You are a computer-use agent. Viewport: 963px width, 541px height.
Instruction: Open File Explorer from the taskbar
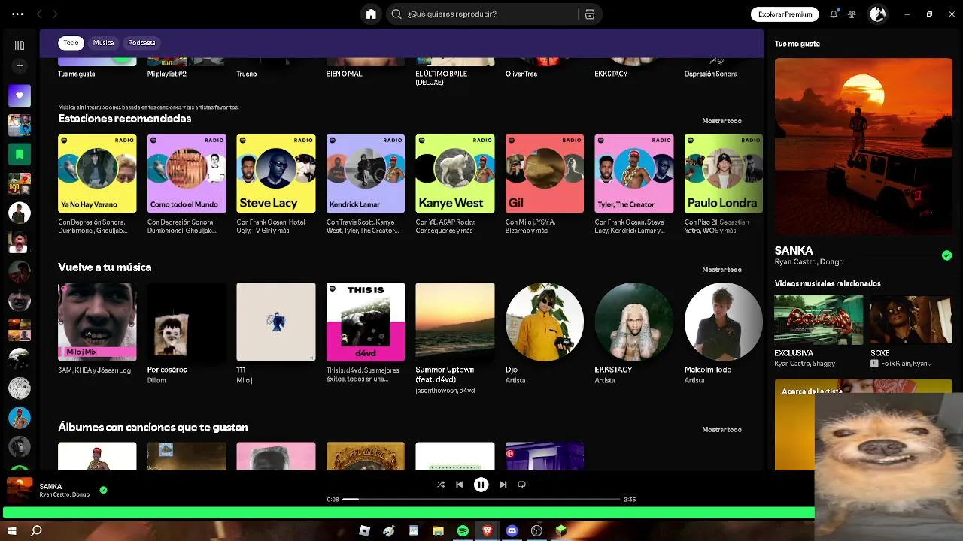438,531
